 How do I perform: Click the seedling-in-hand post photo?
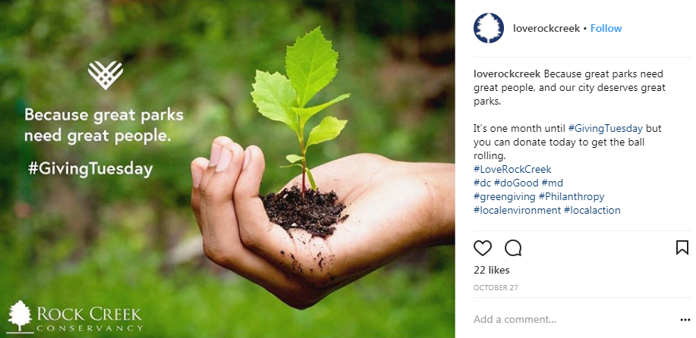pos(227,169)
